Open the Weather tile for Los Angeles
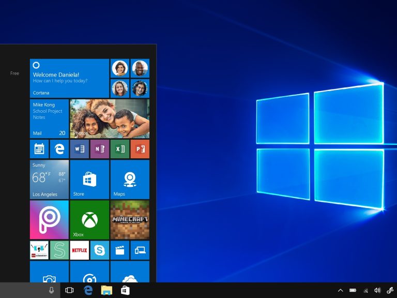This screenshot has height=298, width=397. (x=50, y=180)
